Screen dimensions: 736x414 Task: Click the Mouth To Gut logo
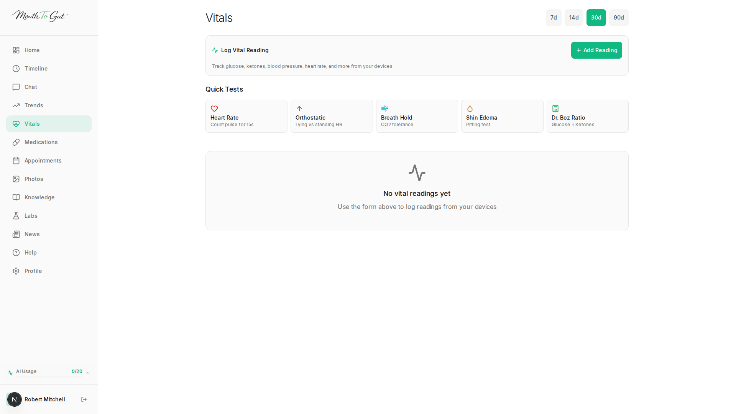point(39,16)
